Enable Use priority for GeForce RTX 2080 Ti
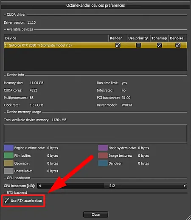 point(138,45)
